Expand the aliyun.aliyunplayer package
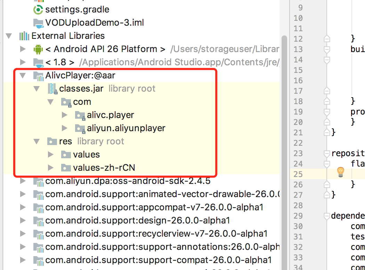This screenshot has width=365, height=270. 64,128
